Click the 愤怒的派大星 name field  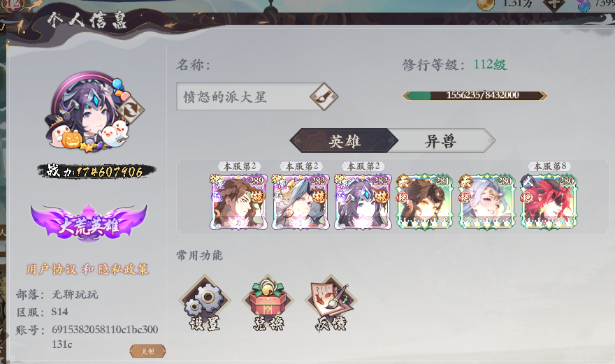click(x=249, y=96)
